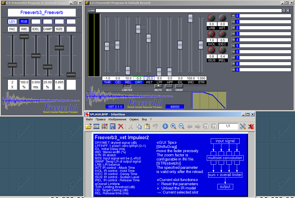Save image using floppy disk icon
The width and height of the screenshot is (295, 198).
click(x=112, y=126)
